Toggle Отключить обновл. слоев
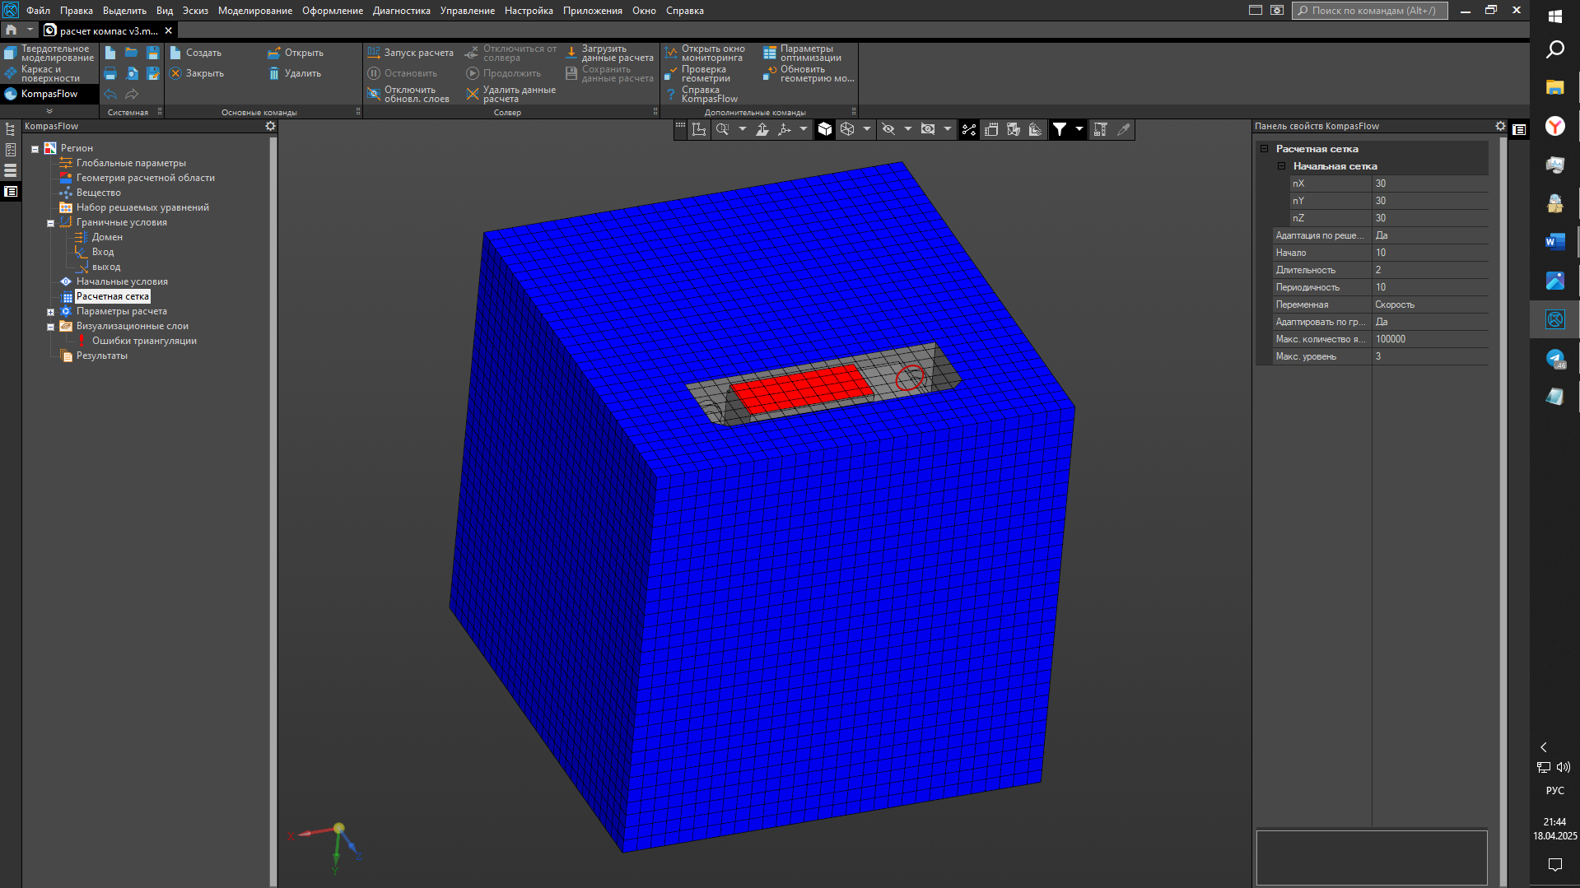 click(409, 95)
